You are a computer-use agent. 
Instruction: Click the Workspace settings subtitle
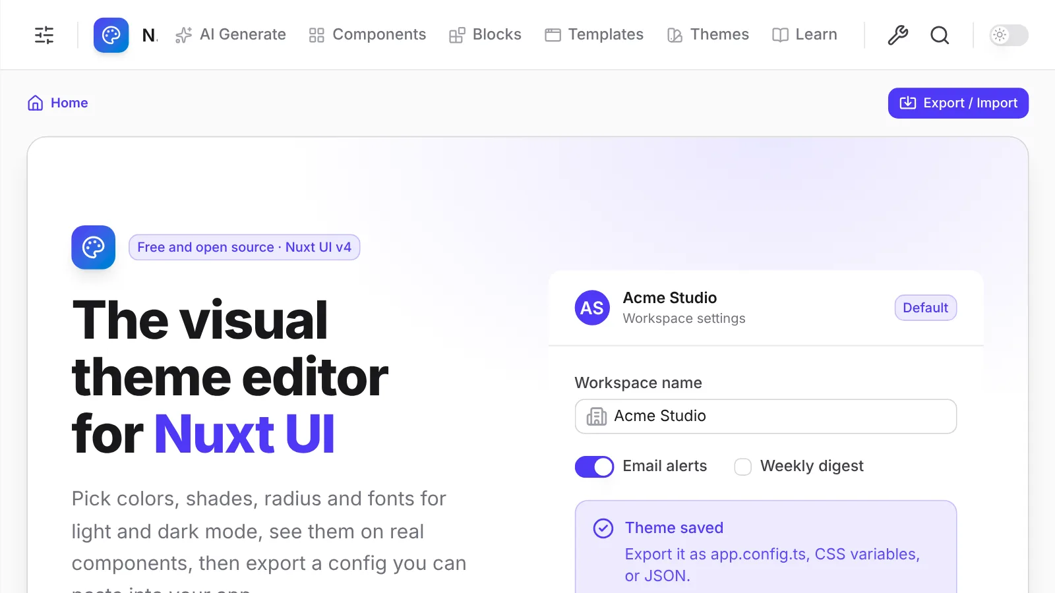(684, 318)
